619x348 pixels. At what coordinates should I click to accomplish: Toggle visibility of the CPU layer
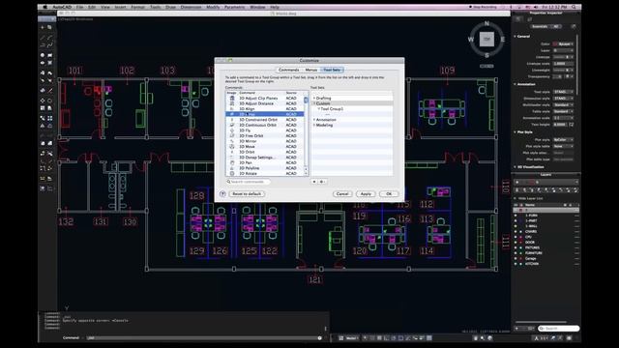(x=516, y=237)
